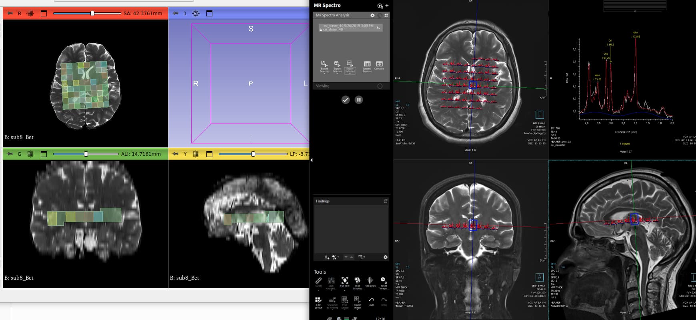
Task: Click the Red slice offset slider
Action: click(92, 14)
